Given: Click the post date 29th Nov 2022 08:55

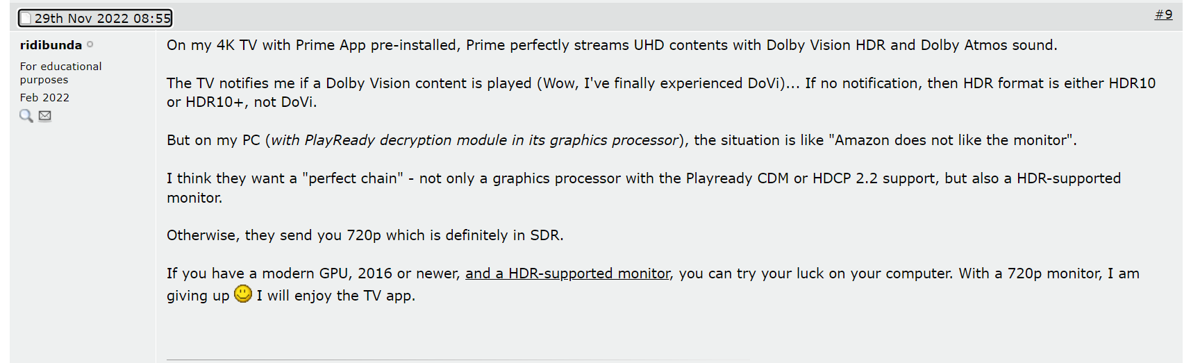Looking at the screenshot, I should [x=103, y=19].
